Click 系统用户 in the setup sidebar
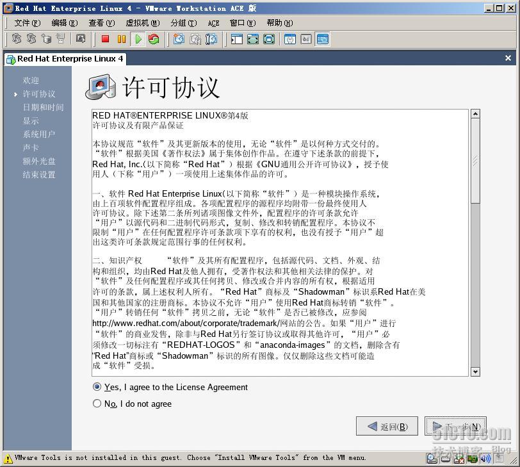 pyautogui.click(x=39, y=135)
